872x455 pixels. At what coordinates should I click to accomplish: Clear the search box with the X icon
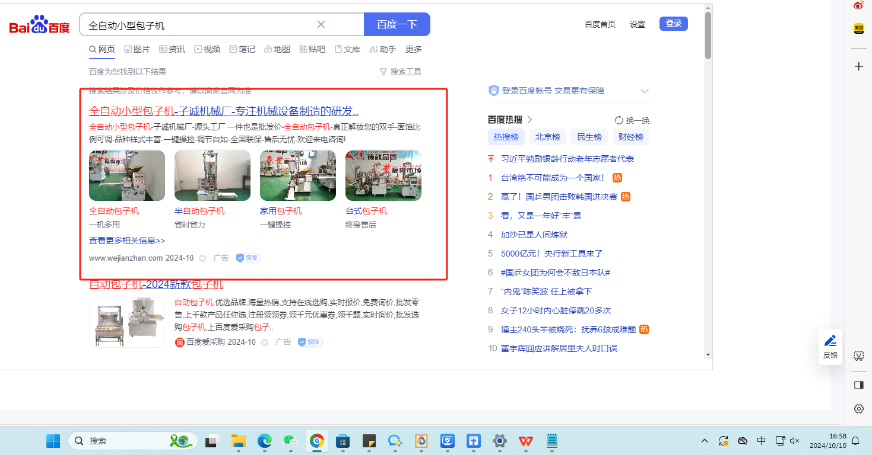tap(321, 24)
